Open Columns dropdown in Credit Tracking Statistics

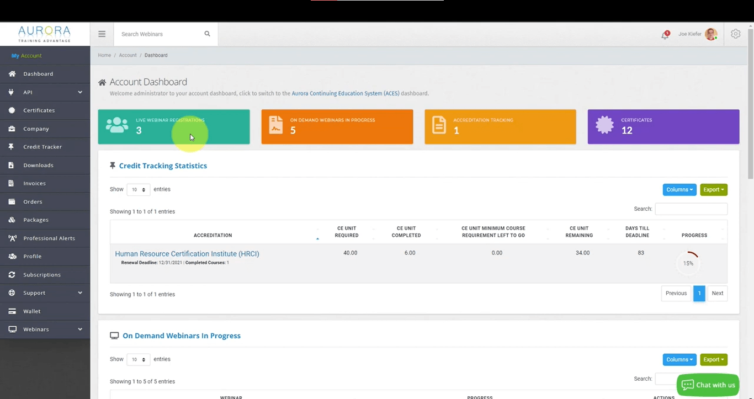(x=679, y=190)
